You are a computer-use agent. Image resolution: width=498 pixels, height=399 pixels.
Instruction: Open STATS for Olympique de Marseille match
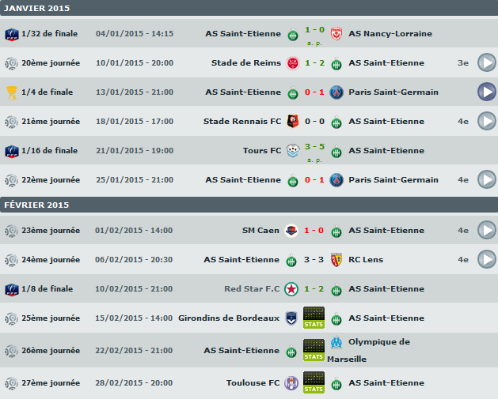[x=314, y=350]
